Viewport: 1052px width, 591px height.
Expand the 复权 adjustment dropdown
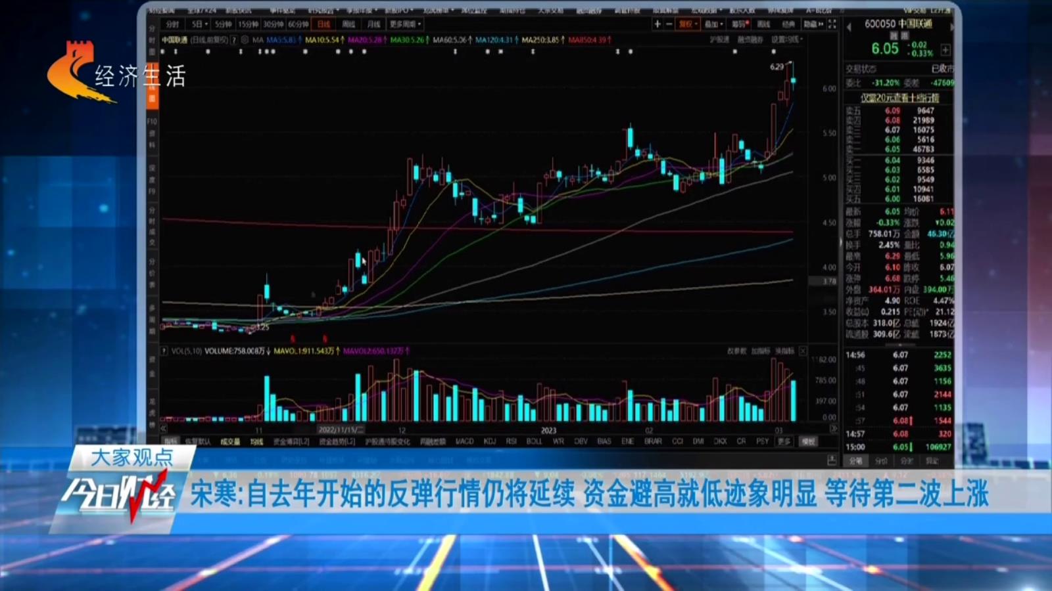[x=688, y=24]
